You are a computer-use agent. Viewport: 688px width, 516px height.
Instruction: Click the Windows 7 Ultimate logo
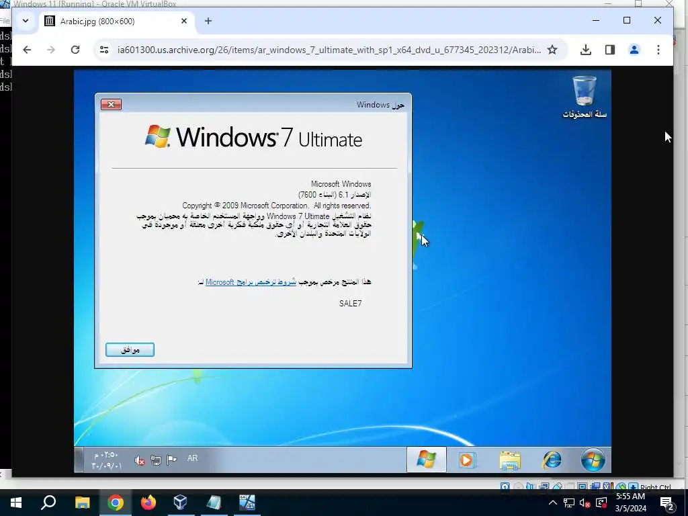[253, 136]
